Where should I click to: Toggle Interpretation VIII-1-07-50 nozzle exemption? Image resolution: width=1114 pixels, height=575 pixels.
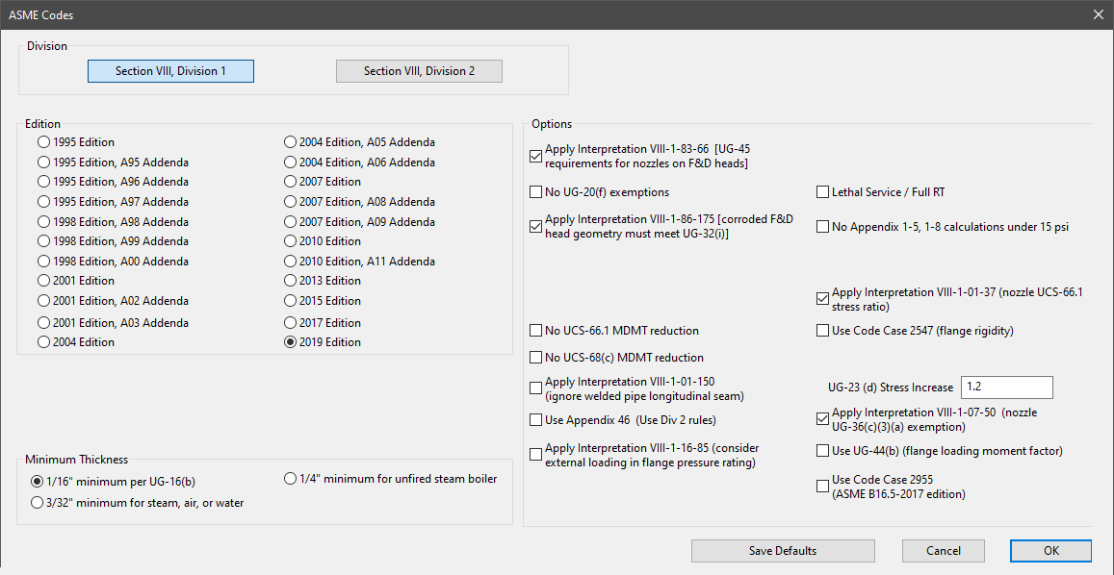click(x=822, y=419)
